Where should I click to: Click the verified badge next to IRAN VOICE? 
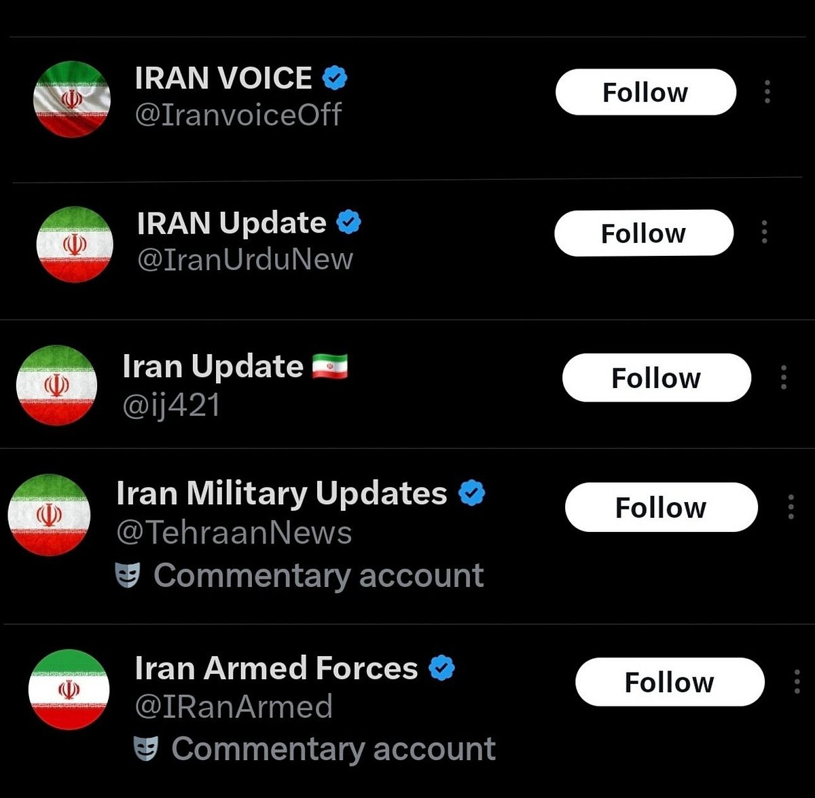(334, 78)
